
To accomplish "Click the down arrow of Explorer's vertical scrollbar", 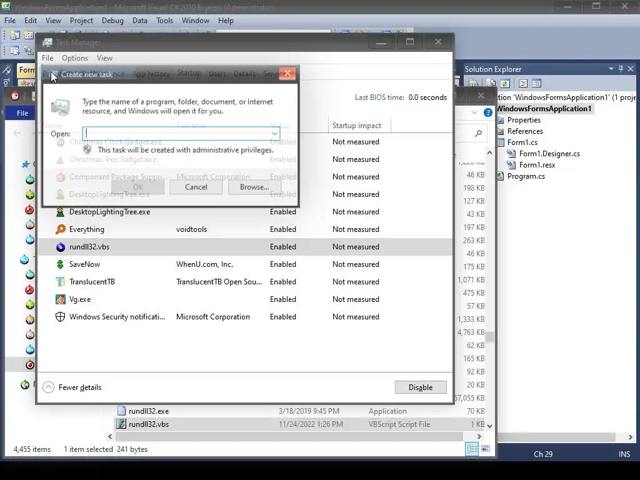I will 489,425.
